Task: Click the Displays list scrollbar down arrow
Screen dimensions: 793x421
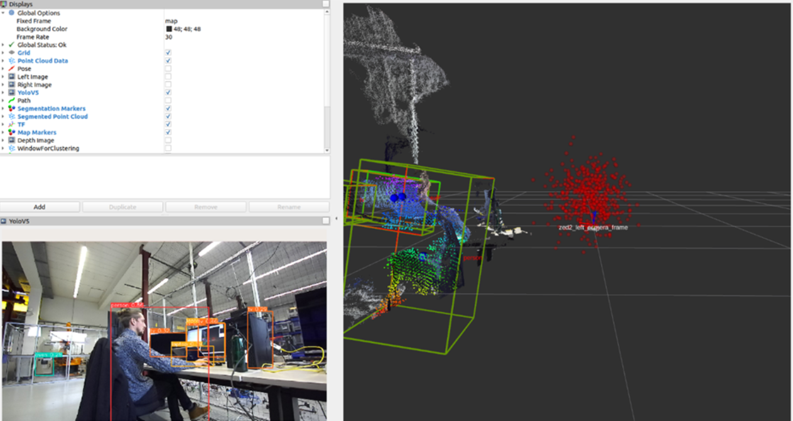Action: (326, 150)
